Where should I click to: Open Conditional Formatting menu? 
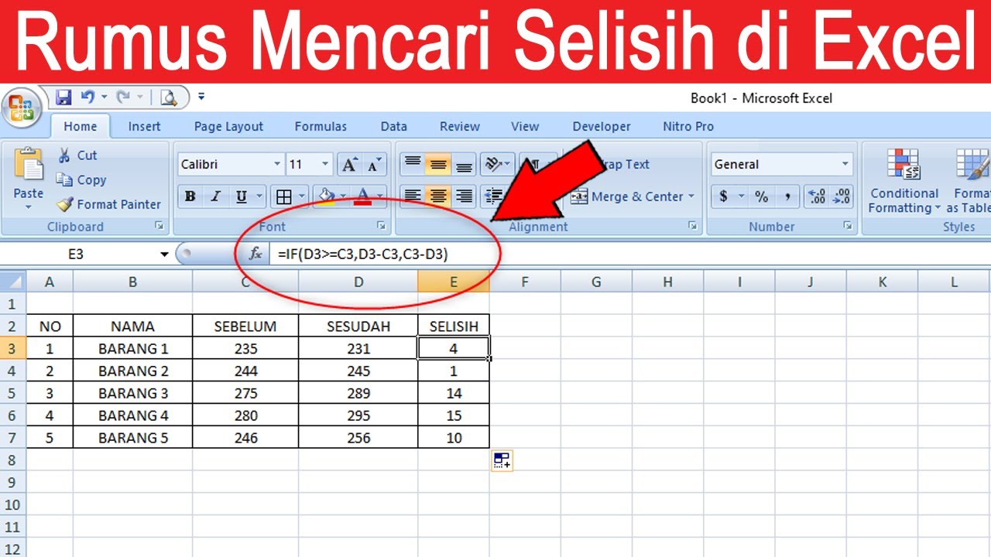pos(904,181)
